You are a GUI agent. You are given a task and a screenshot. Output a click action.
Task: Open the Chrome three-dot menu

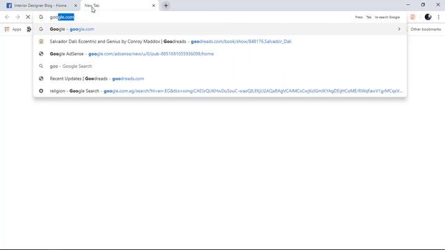439,17
